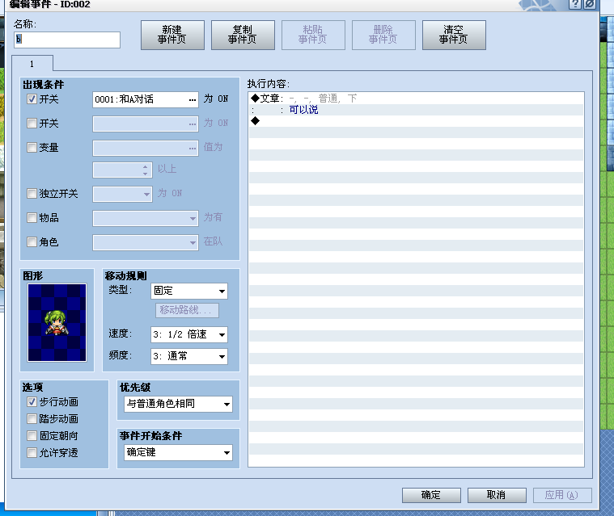
Task: Click the 确定 button
Action: click(x=431, y=495)
